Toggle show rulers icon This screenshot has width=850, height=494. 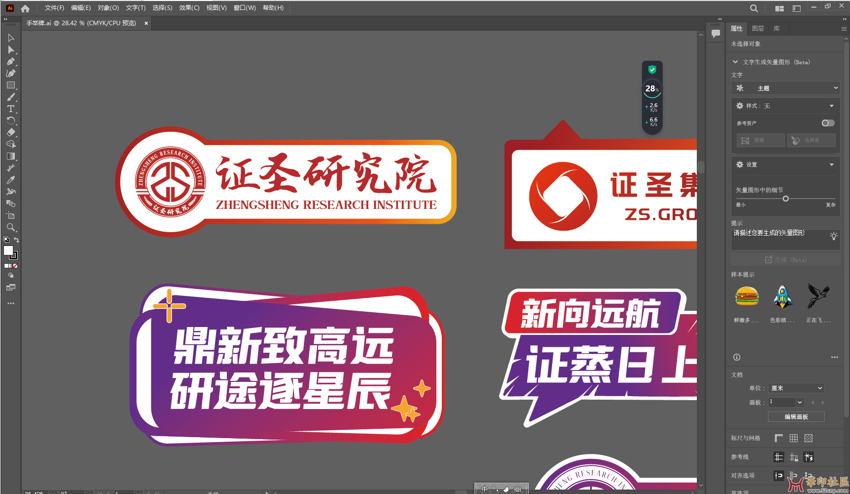779,438
